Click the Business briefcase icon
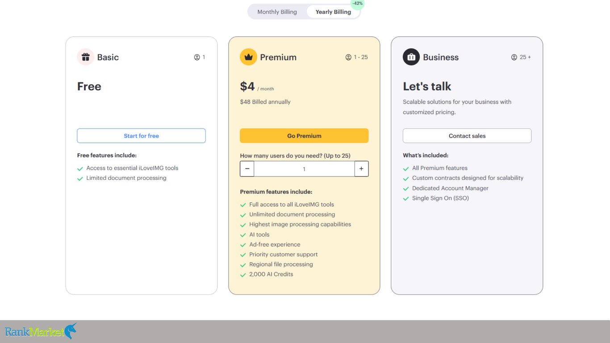 click(x=411, y=57)
